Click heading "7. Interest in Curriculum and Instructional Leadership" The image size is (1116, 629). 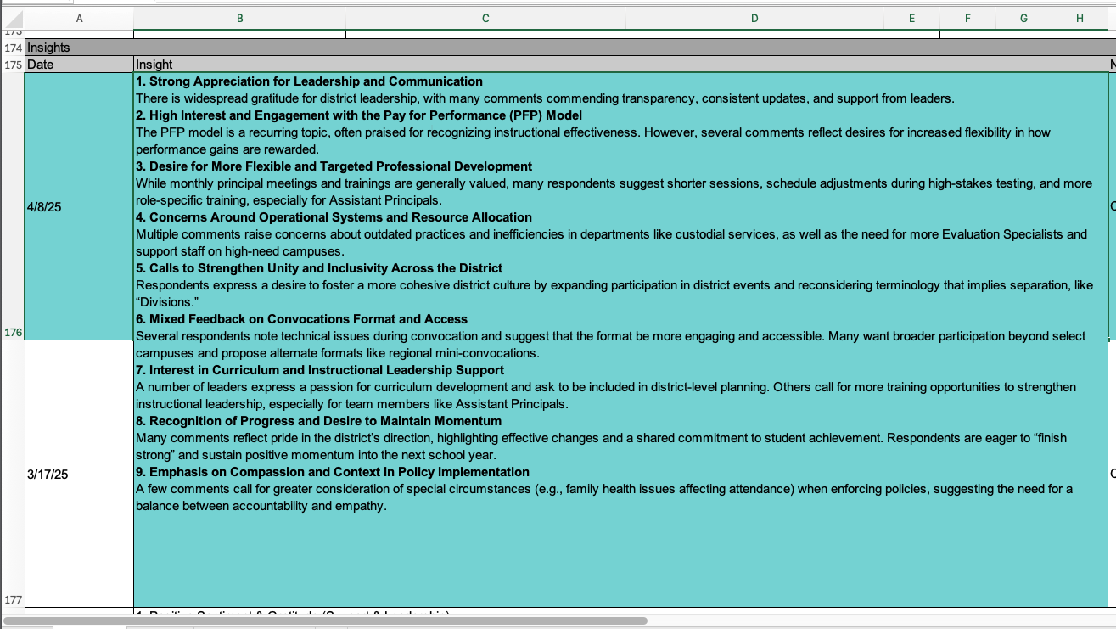pos(320,370)
